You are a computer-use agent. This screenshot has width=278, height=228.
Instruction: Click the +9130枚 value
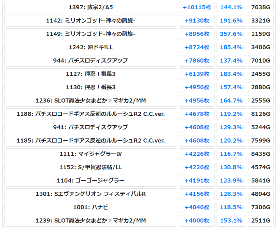(197, 21)
